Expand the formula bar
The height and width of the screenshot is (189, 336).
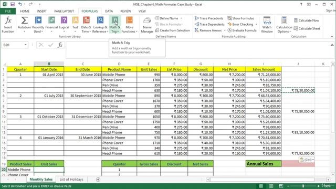(x=332, y=45)
